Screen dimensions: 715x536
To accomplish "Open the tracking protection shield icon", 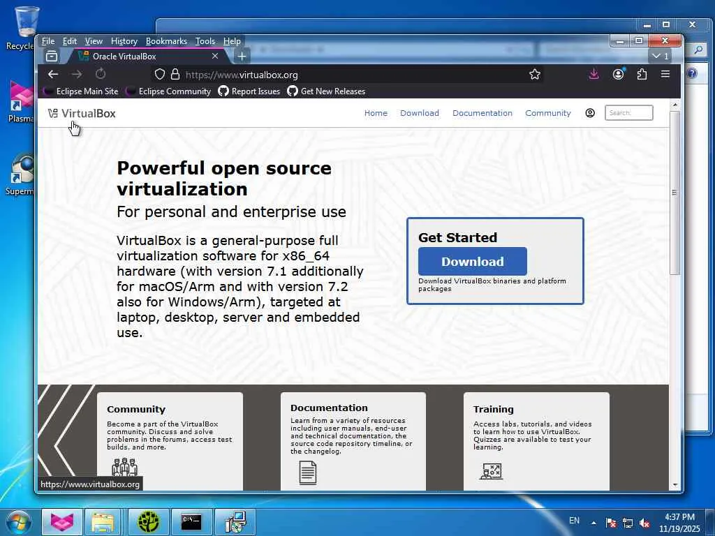I will [x=160, y=74].
